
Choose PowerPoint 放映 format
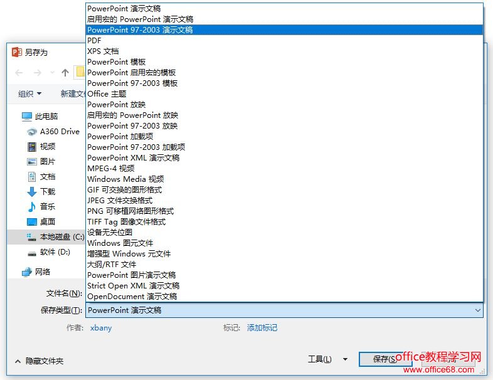tap(284, 105)
